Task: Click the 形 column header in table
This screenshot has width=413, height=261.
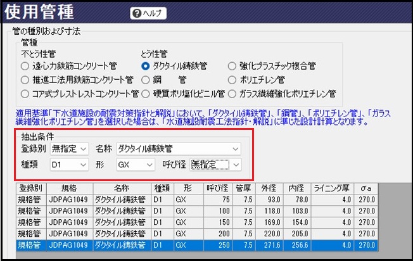Action: pyautogui.click(x=188, y=188)
